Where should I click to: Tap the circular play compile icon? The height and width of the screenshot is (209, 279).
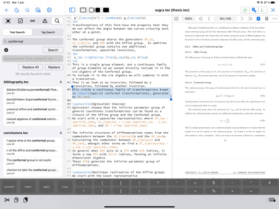tap(50, 10)
